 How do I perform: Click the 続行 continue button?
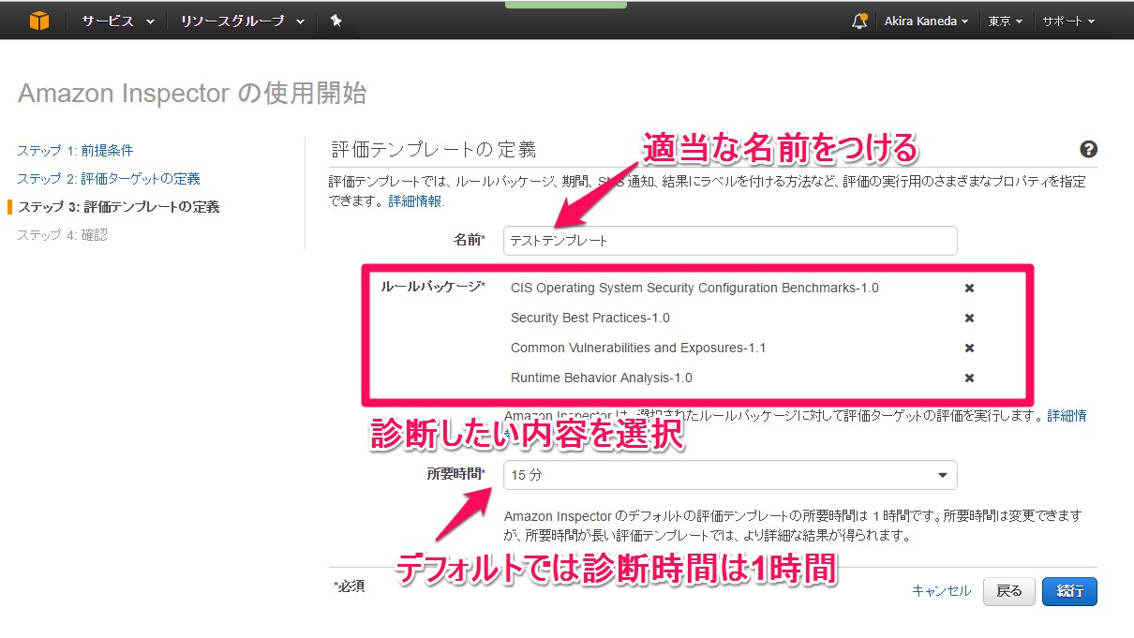point(1069,591)
